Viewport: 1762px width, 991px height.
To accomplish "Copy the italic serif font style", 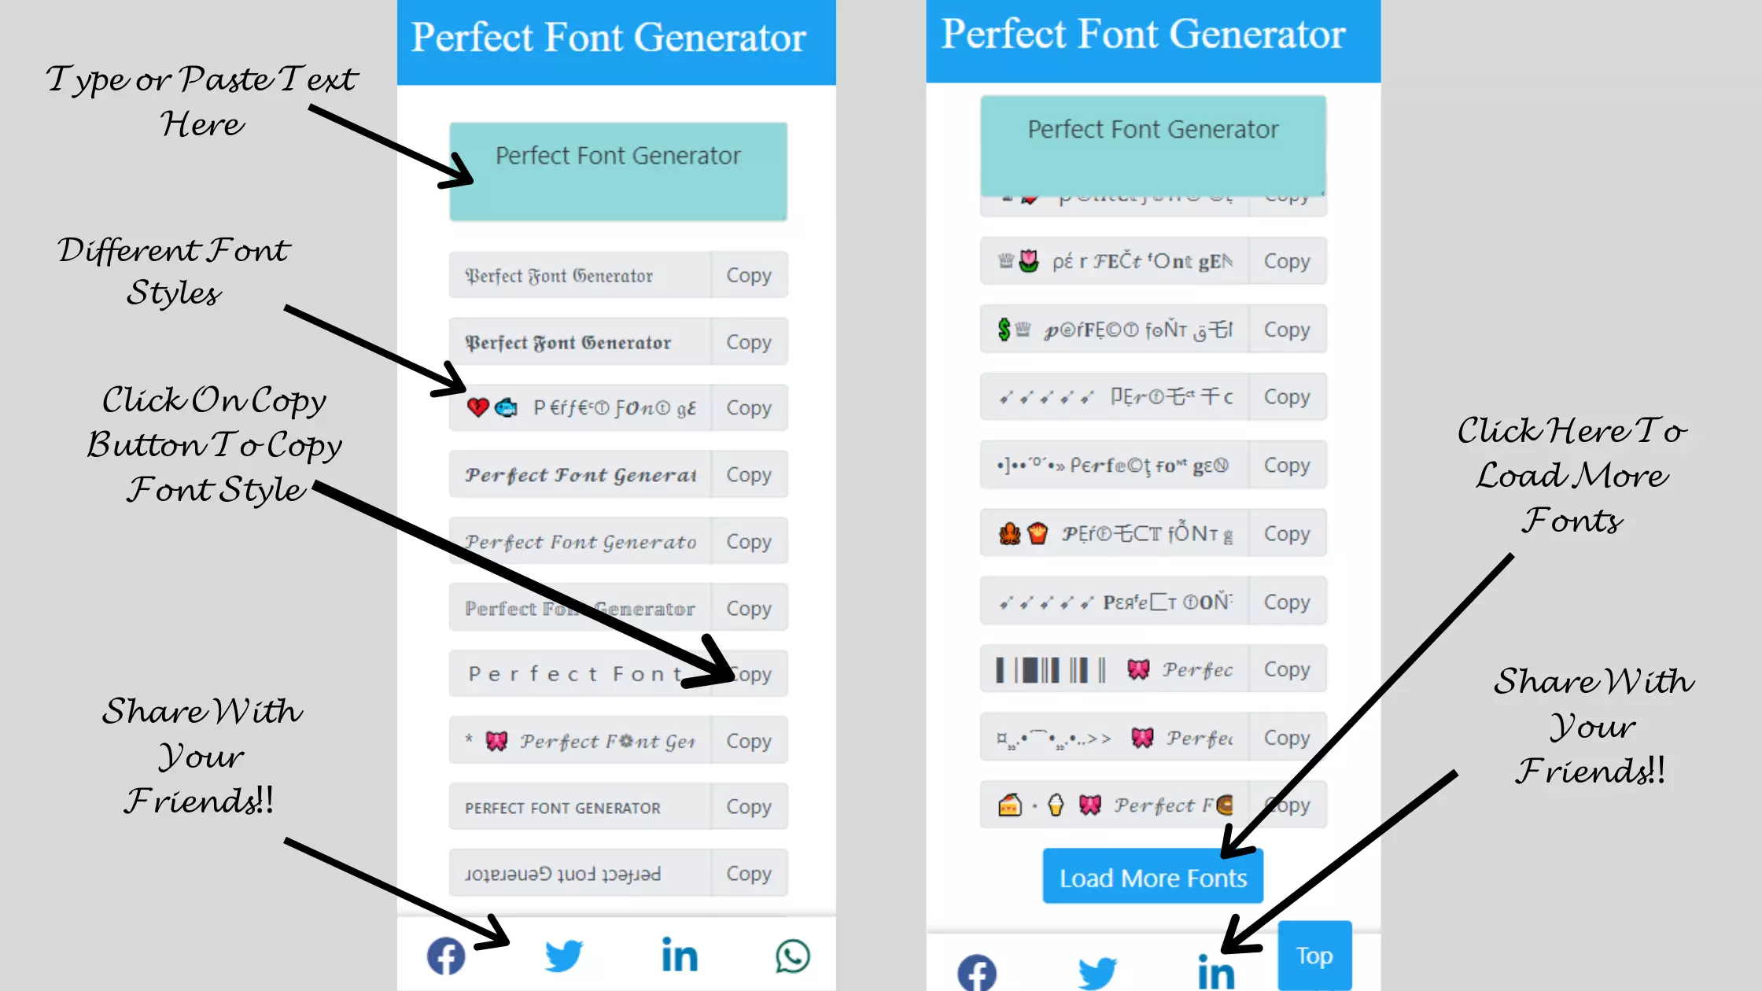I will (748, 541).
